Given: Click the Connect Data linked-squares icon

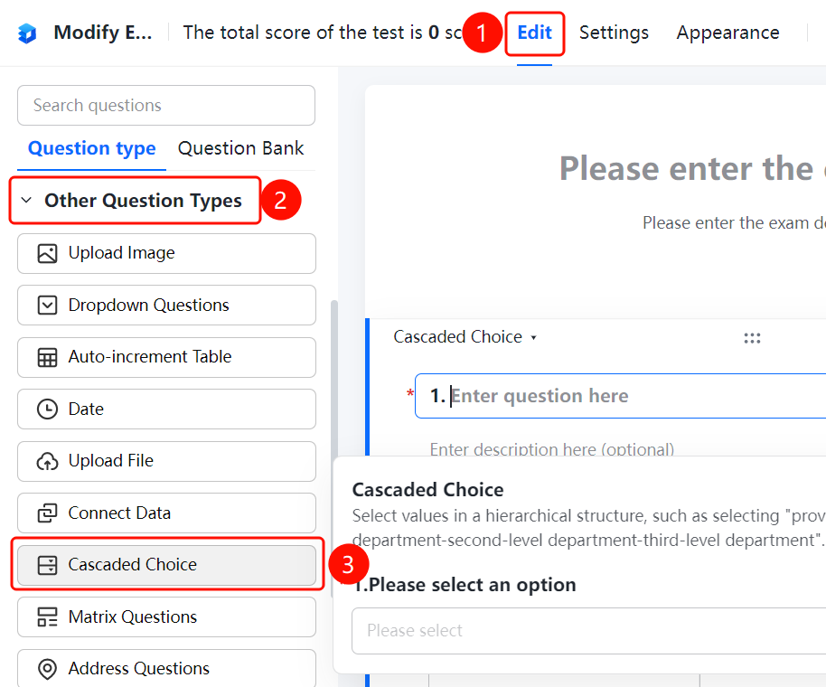Looking at the screenshot, I should tap(47, 513).
